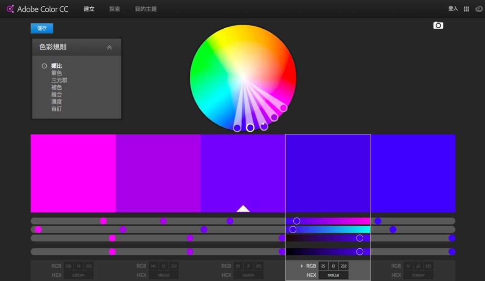Click the Adobe Color CC logo icon
This screenshot has height=281, width=485.
point(10,9)
